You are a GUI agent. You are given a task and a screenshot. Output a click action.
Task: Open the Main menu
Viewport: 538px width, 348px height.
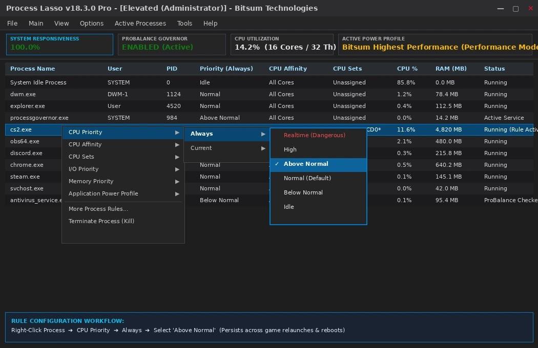tap(36, 24)
